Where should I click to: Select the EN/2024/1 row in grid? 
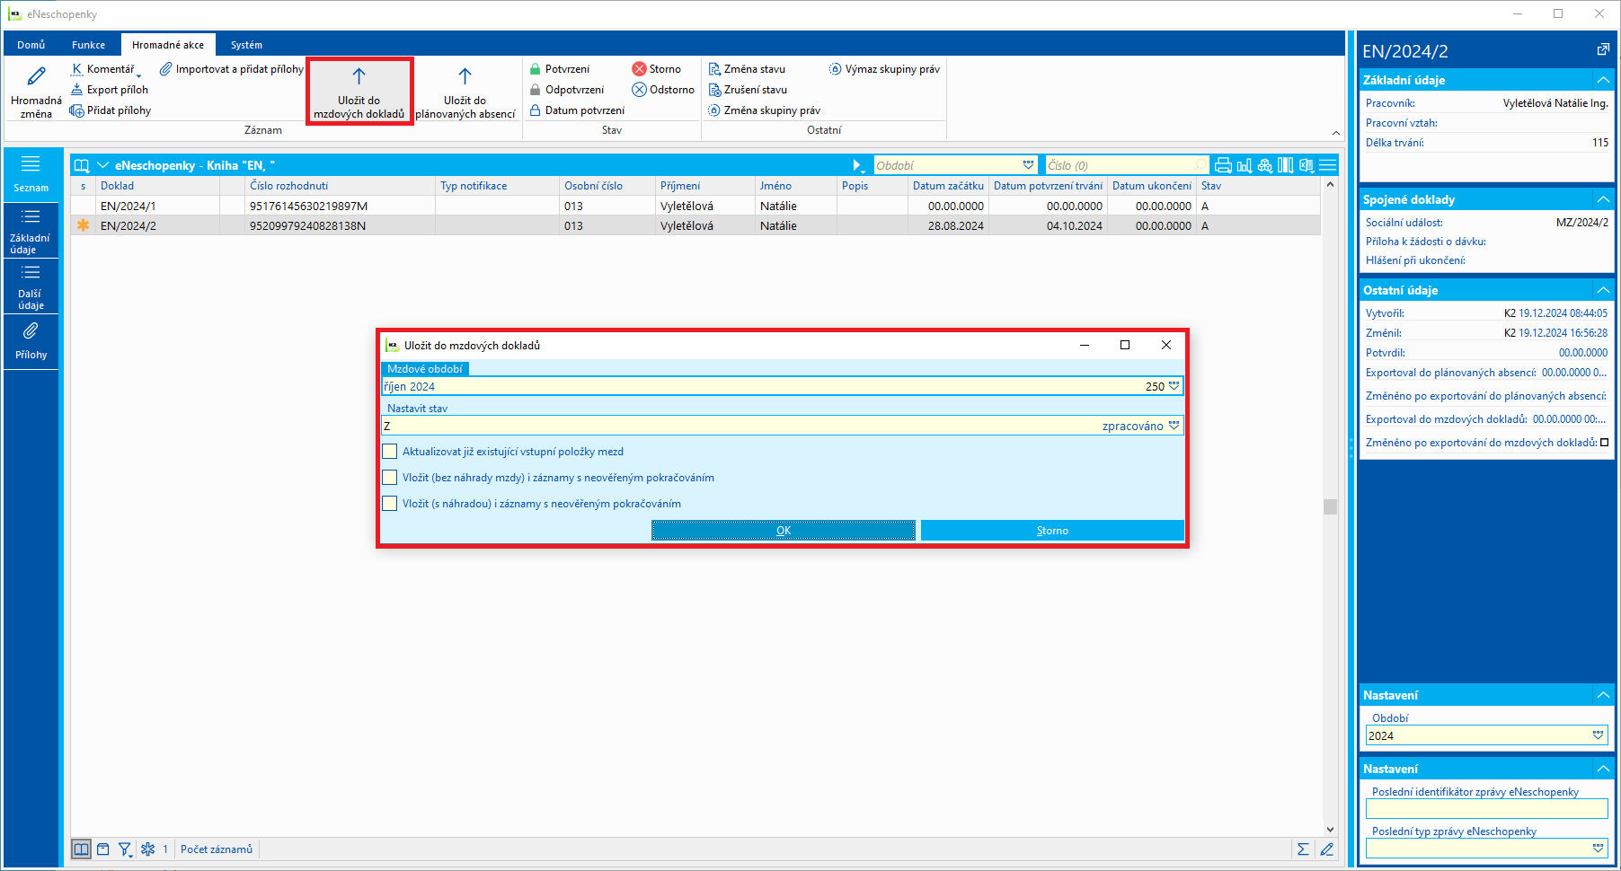[x=695, y=206]
